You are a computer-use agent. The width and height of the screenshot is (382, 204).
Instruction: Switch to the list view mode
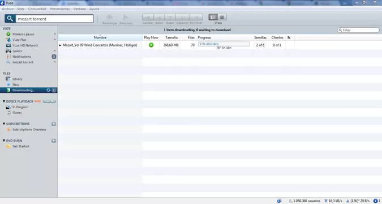(x=213, y=17)
